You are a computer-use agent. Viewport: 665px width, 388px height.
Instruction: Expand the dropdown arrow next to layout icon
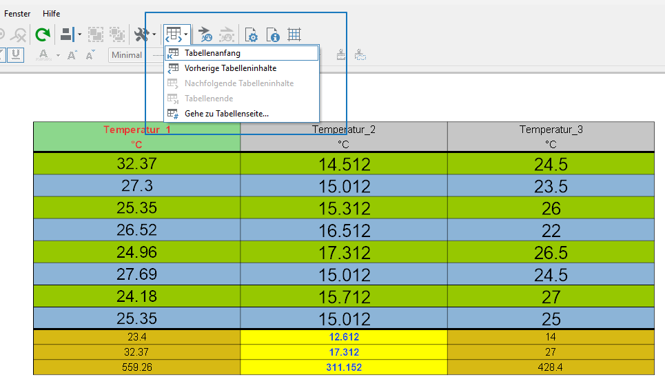(x=80, y=34)
